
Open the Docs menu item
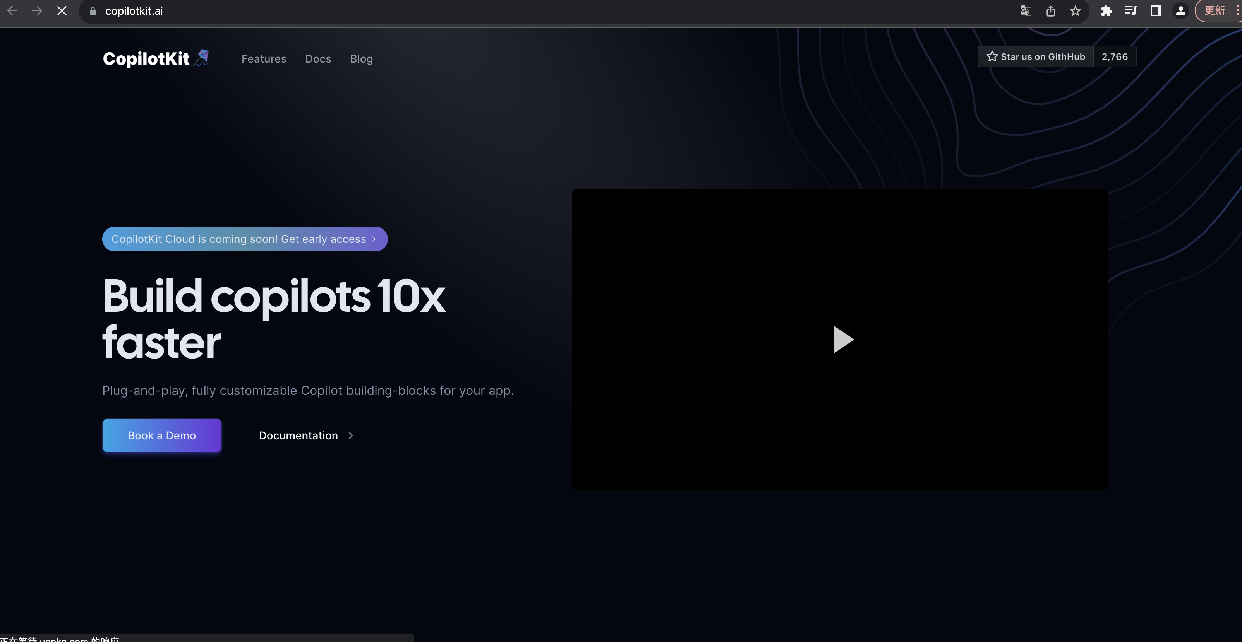click(x=318, y=59)
